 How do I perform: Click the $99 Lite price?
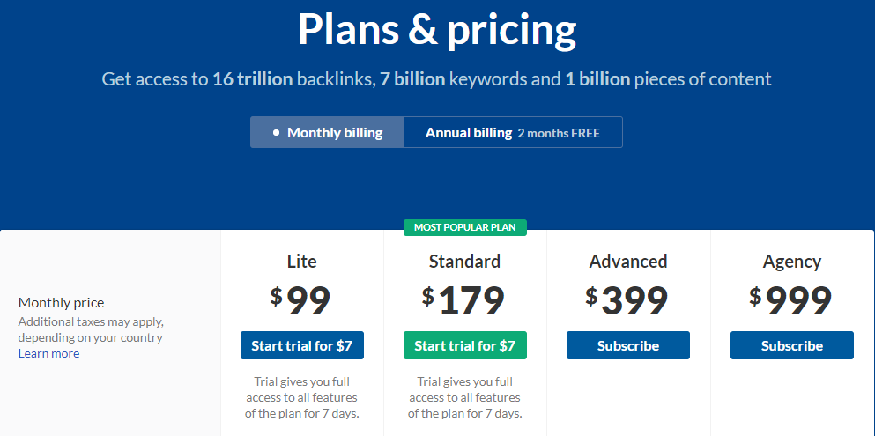coord(300,301)
